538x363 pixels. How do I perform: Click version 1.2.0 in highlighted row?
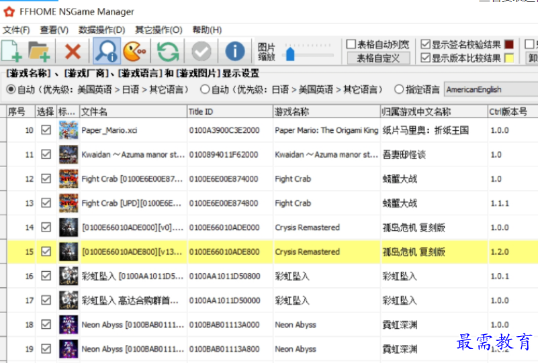500,252
